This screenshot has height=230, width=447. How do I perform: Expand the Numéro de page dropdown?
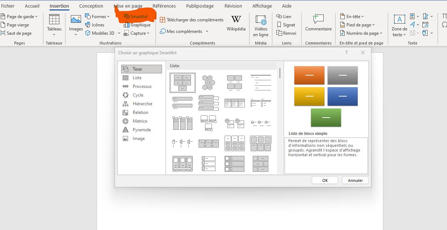click(x=381, y=33)
